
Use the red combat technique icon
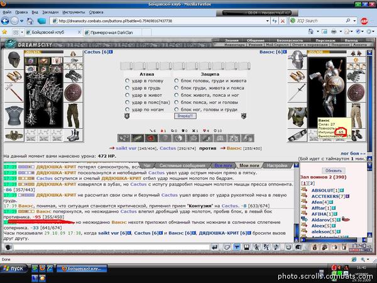(x=151, y=138)
